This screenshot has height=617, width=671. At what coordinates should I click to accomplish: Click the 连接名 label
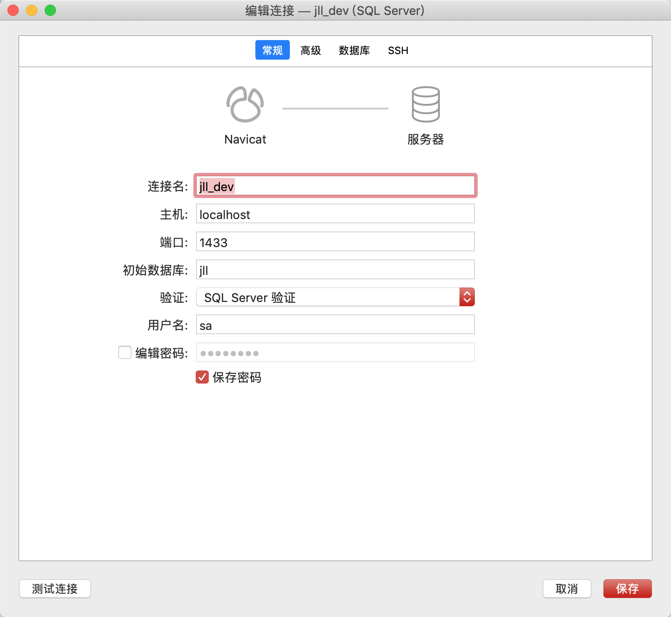[168, 186]
